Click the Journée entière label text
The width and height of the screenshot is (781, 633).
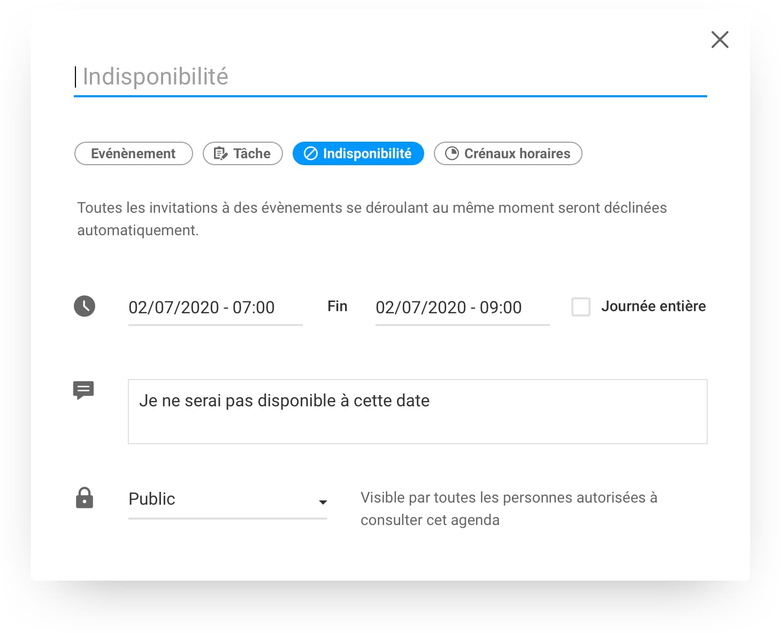pyautogui.click(x=653, y=306)
